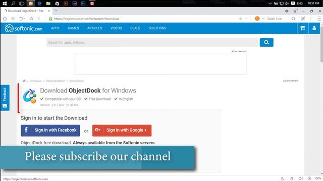Stop loading the page

coord(13,19)
